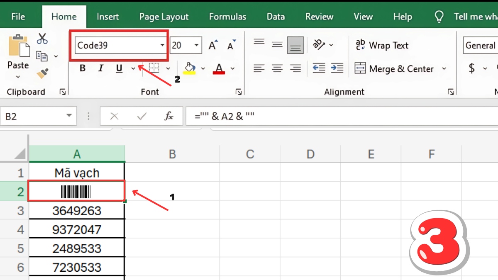Viewport: 498px width, 280px height.
Task: Click cell containing 3649263
Action: click(77, 211)
